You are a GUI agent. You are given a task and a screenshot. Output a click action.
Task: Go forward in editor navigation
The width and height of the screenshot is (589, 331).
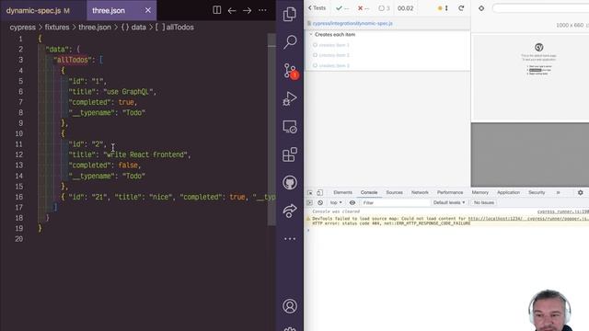(x=247, y=10)
